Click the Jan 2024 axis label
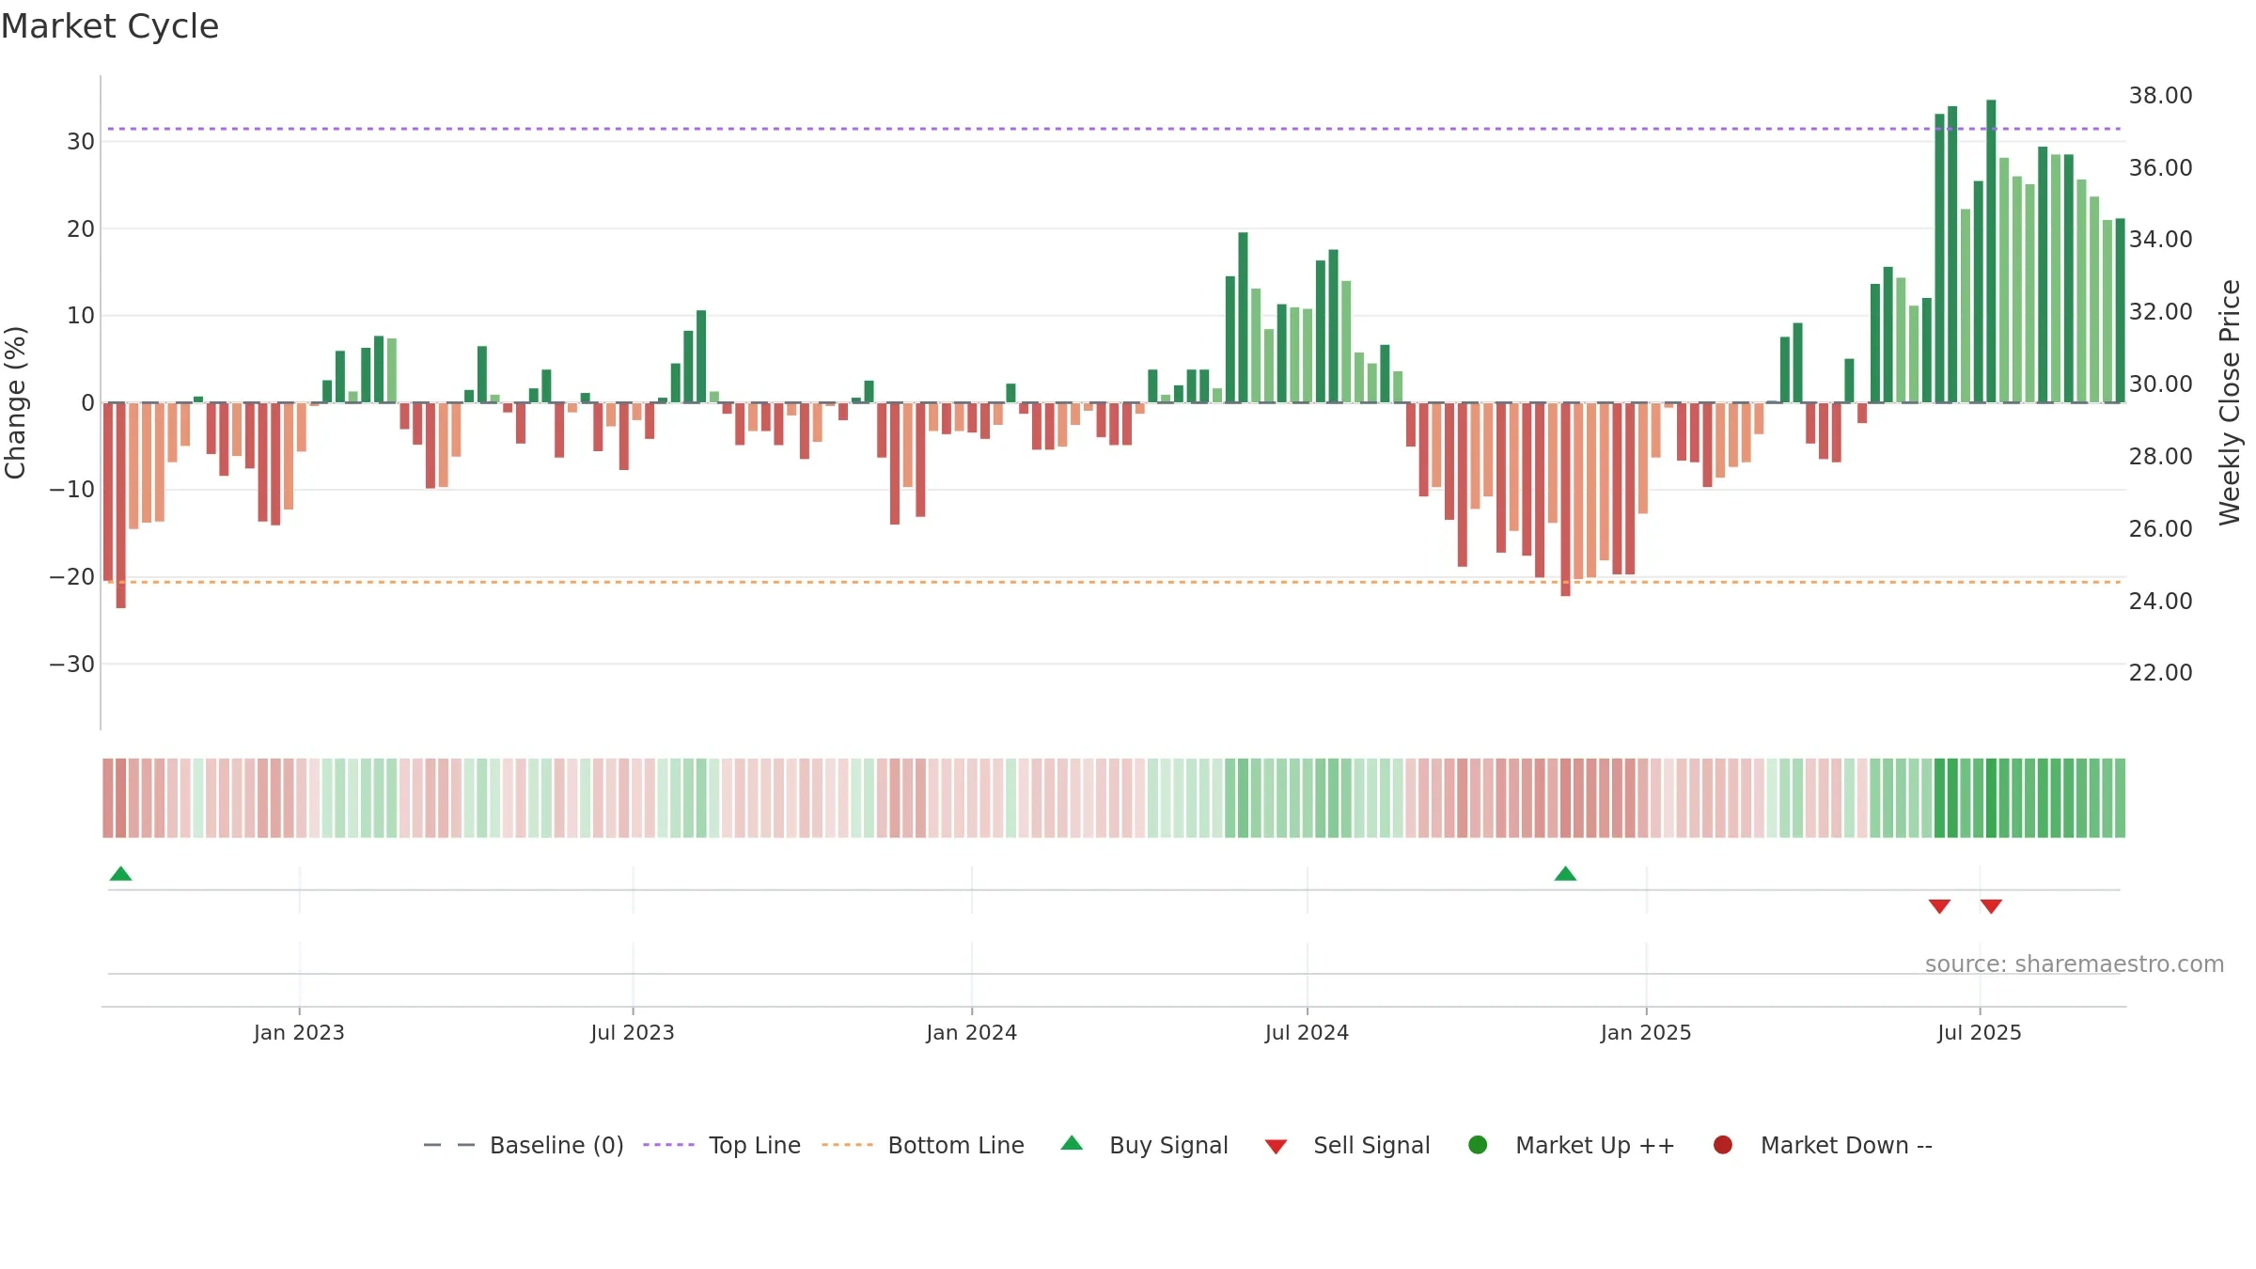 pyautogui.click(x=972, y=1033)
